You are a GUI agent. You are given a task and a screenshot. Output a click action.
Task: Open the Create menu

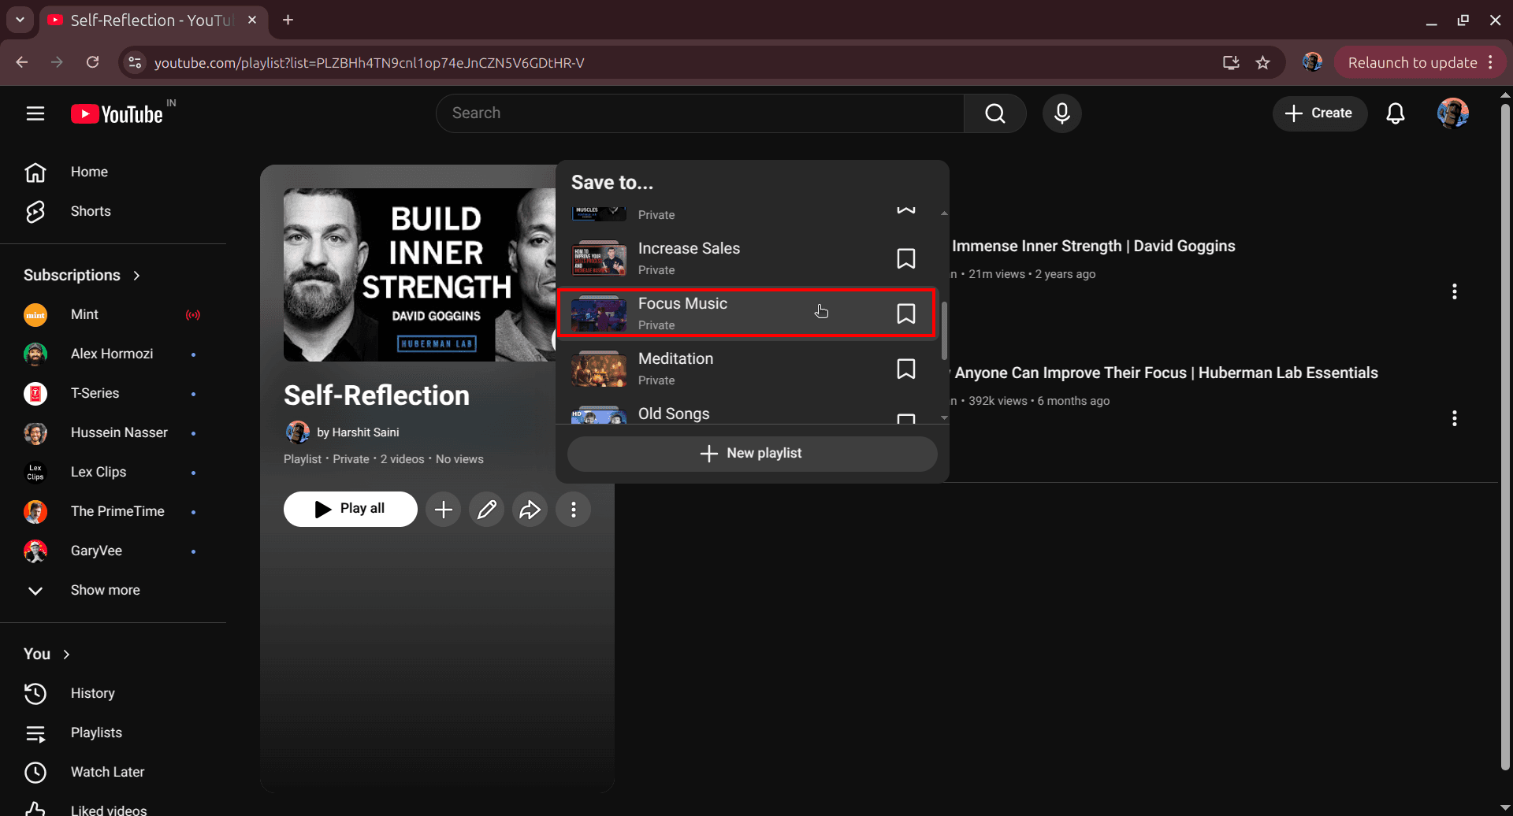tap(1319, 113)
